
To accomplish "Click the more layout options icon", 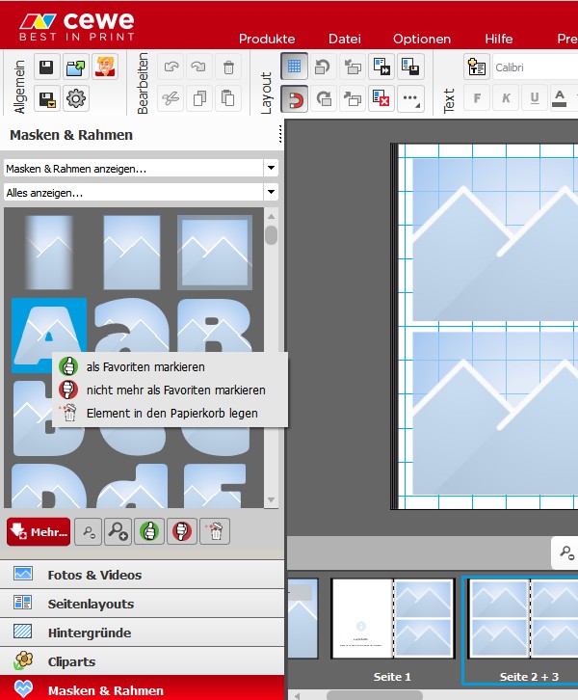I will [410, 97].
